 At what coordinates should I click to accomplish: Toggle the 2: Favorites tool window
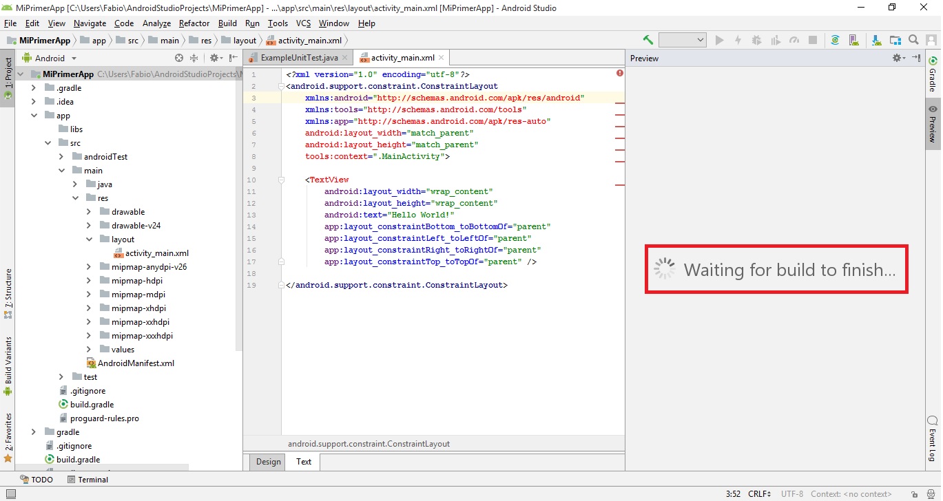click(x=8, y=437)
